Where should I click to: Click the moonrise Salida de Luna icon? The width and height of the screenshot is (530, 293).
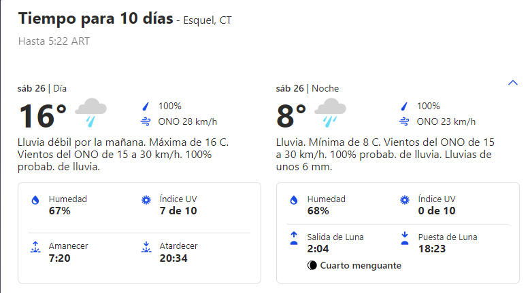click(x=294, y=238)
